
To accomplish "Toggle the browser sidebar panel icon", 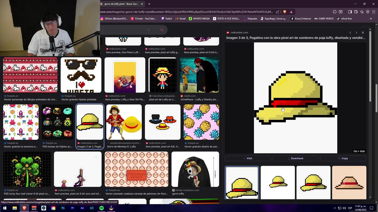I will point(350,12).
